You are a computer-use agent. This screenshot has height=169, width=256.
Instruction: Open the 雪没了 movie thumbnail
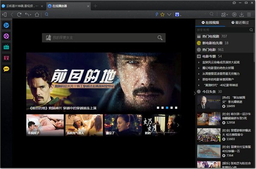point(123,125)
